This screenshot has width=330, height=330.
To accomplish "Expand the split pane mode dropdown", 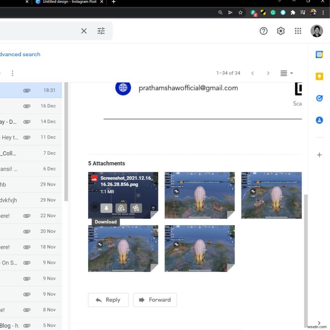I will pyautogui.click(x=287, y=73).
